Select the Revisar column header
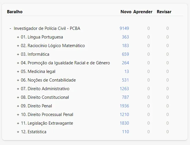This screenshot has width=190, height=145. pyautogui.click(x=164, y=12)
